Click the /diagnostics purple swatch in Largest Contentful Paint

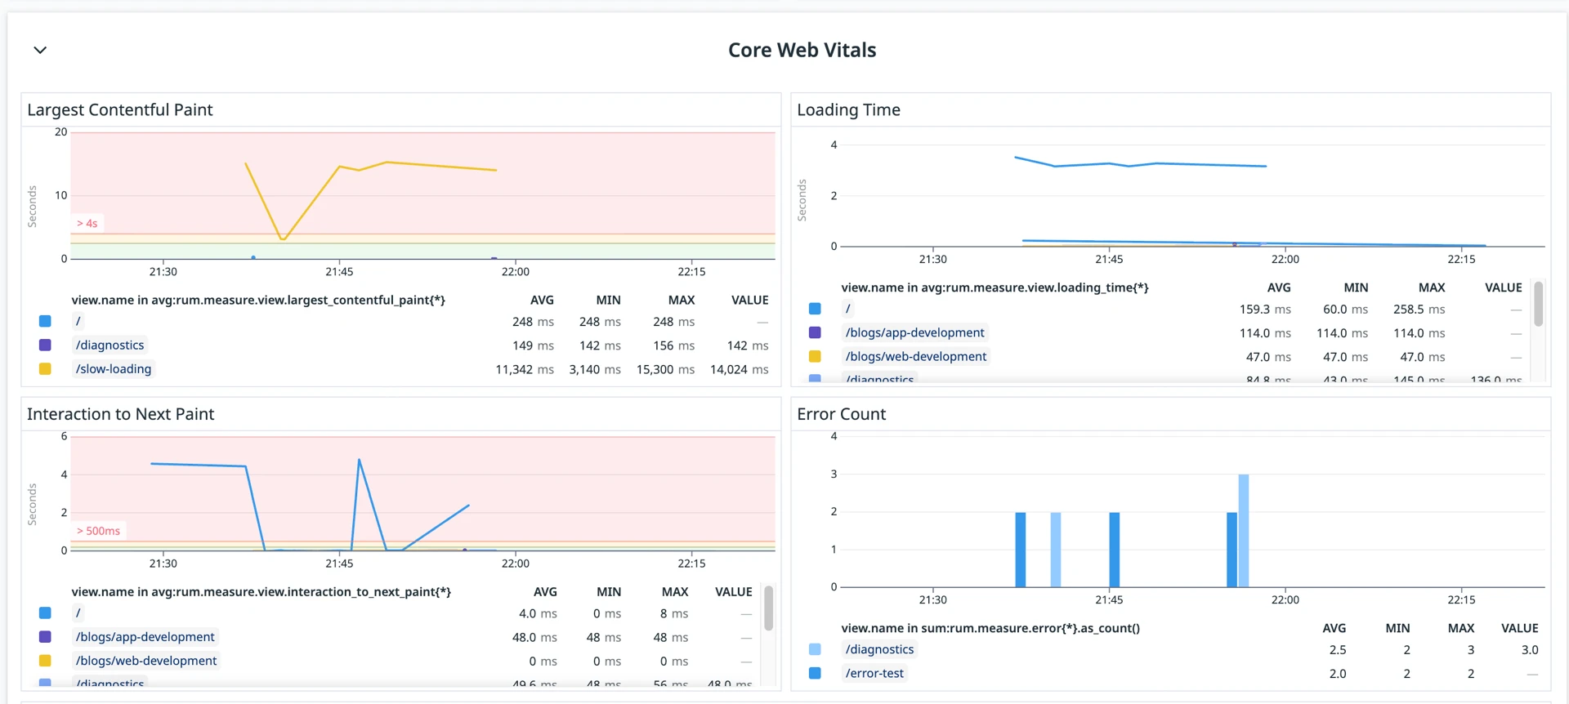pos(45,345)
